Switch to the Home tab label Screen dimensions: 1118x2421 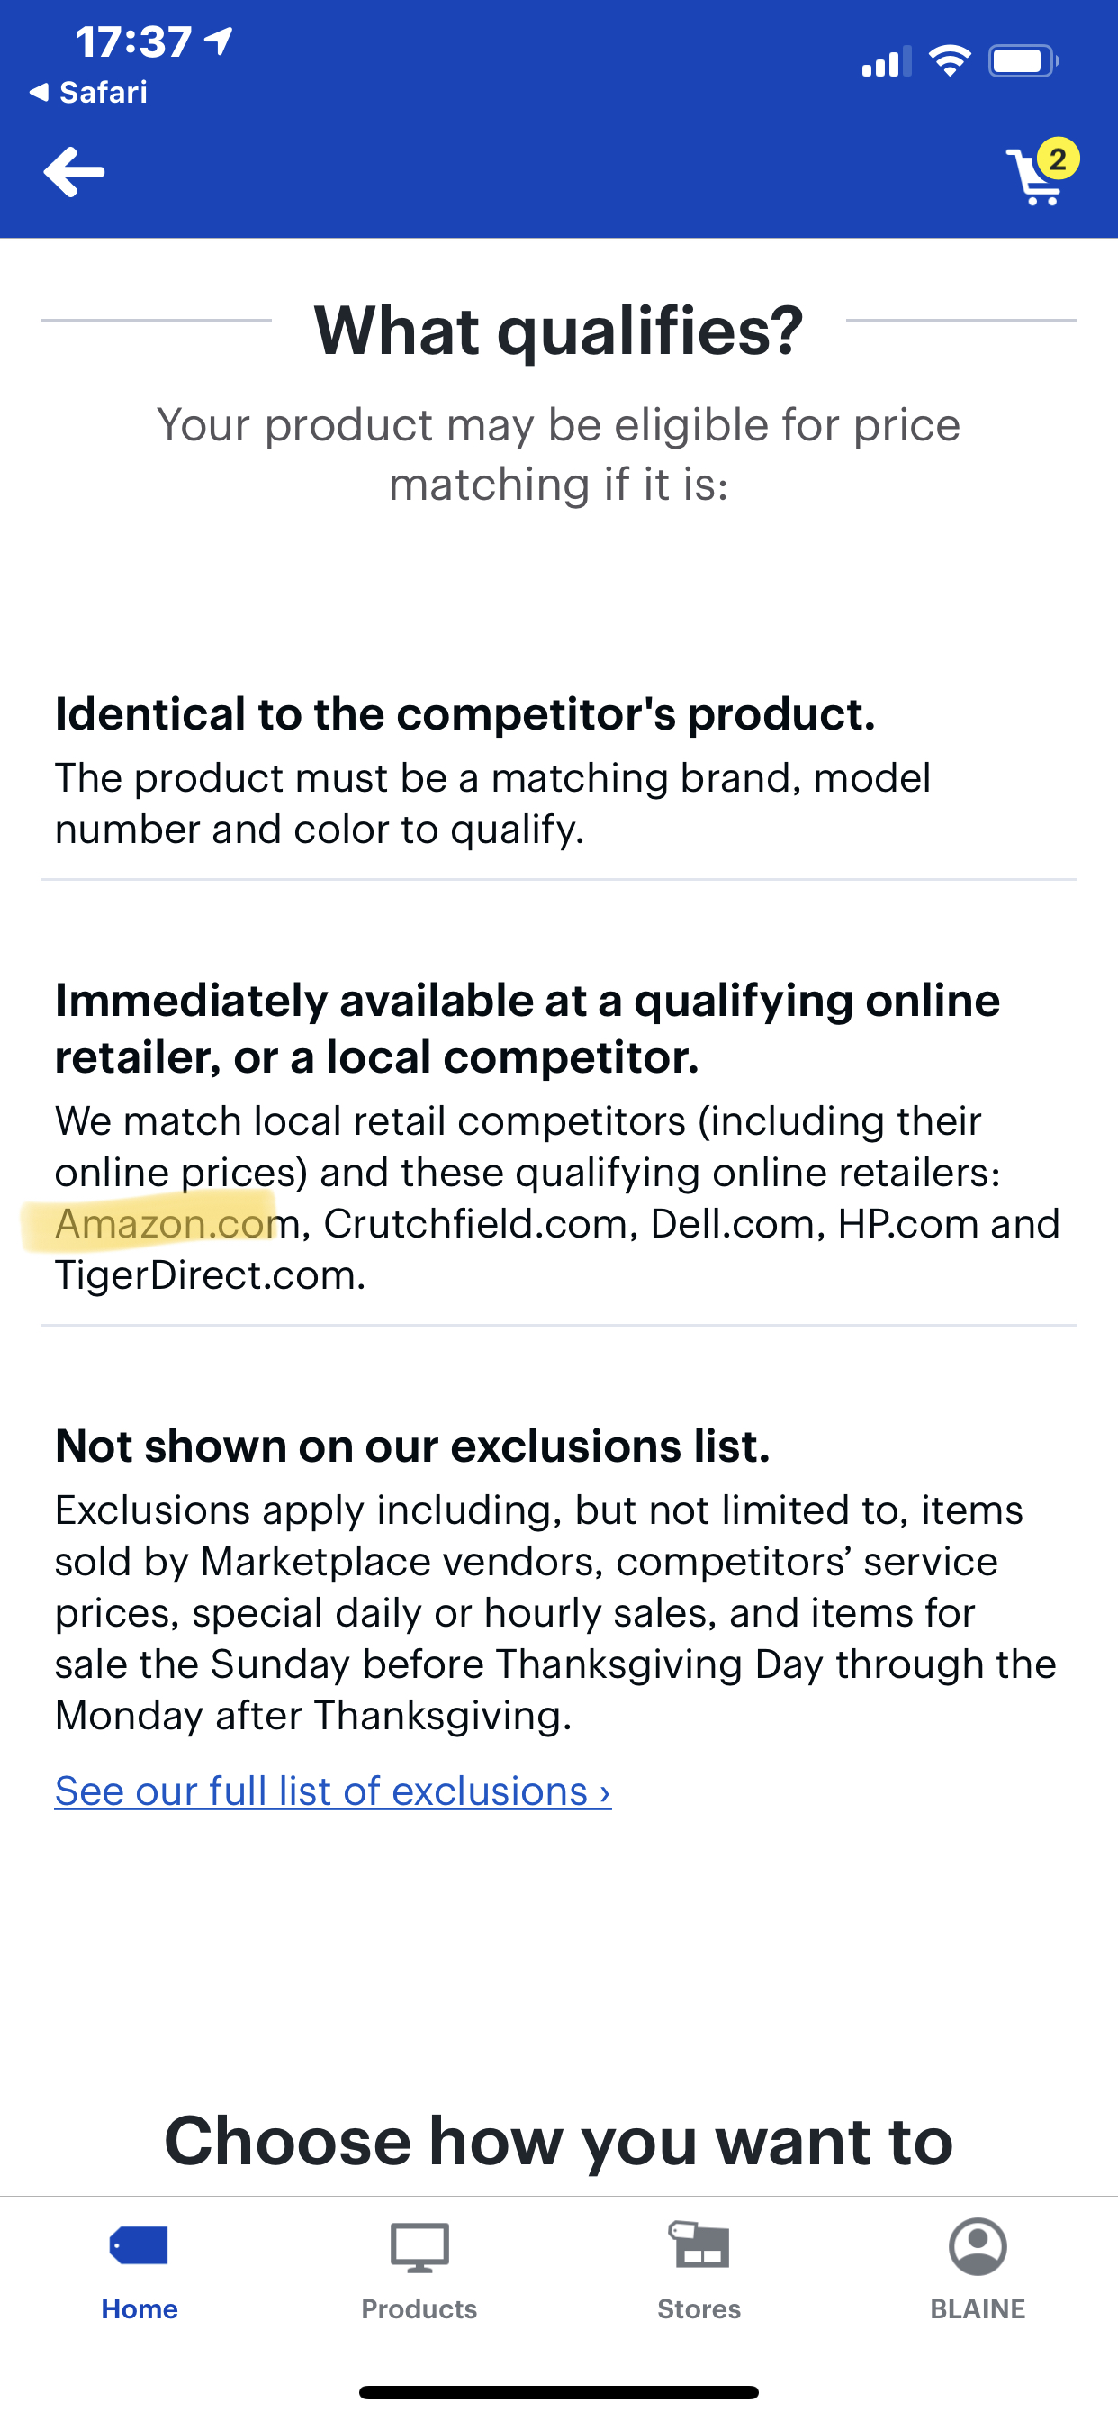[139, 2308]
